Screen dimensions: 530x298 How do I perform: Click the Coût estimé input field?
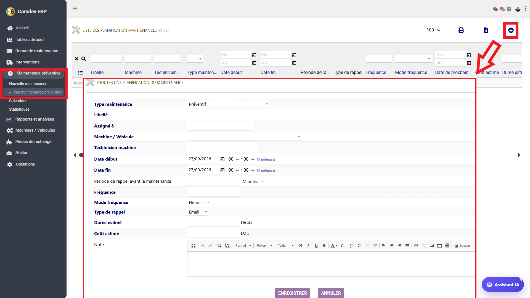(213, 233)
